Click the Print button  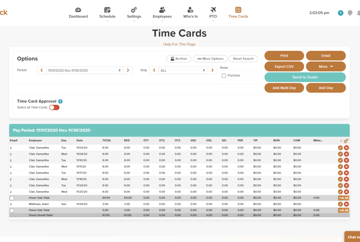[x=284, y=56]
